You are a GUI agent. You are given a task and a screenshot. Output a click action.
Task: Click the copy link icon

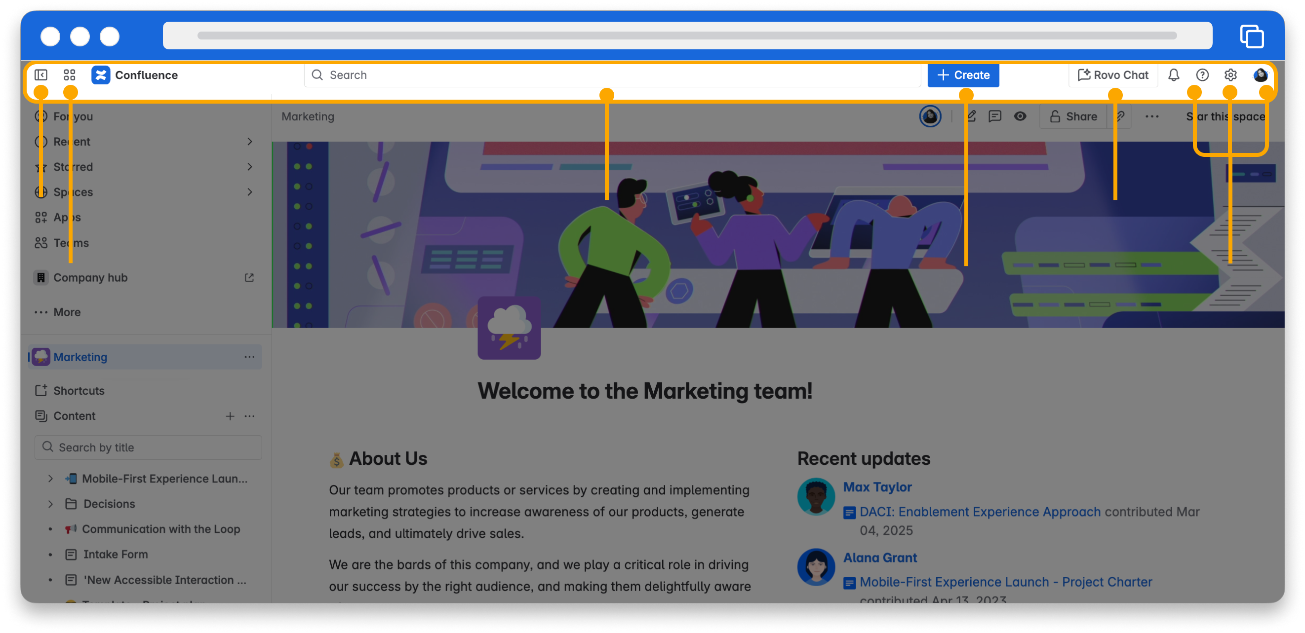pos(1120,116)
